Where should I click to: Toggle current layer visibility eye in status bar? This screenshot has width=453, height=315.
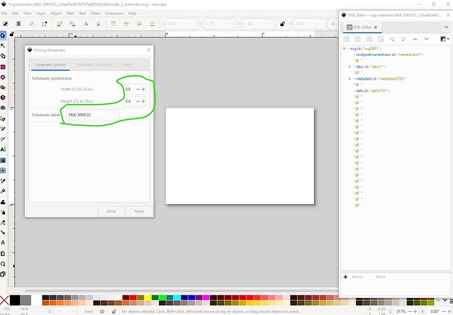(x=102, y=312)
